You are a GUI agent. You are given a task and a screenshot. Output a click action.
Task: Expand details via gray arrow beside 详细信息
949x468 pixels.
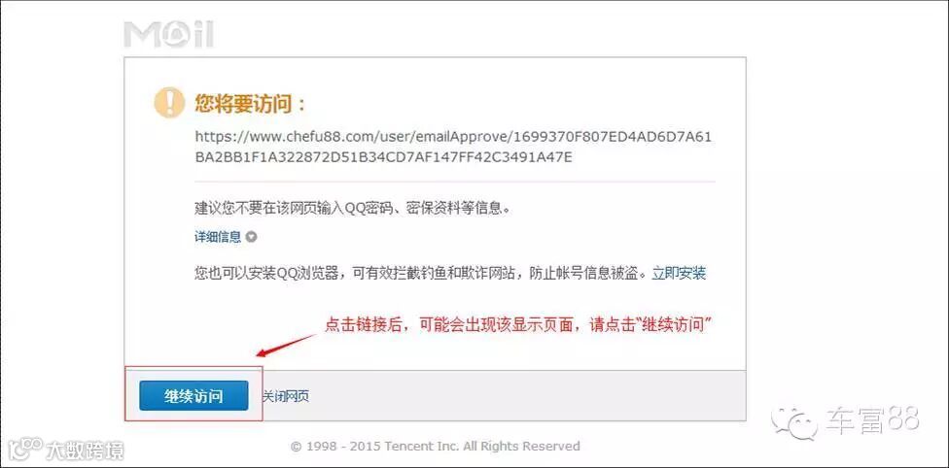251,237
